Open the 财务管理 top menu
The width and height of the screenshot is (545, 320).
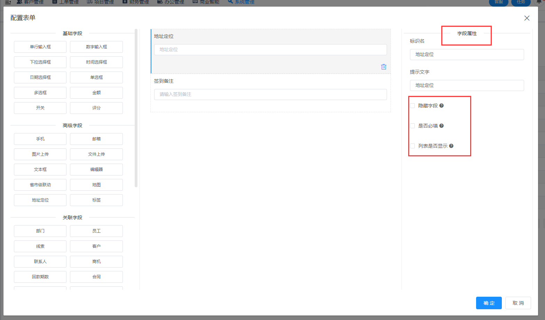136,2
